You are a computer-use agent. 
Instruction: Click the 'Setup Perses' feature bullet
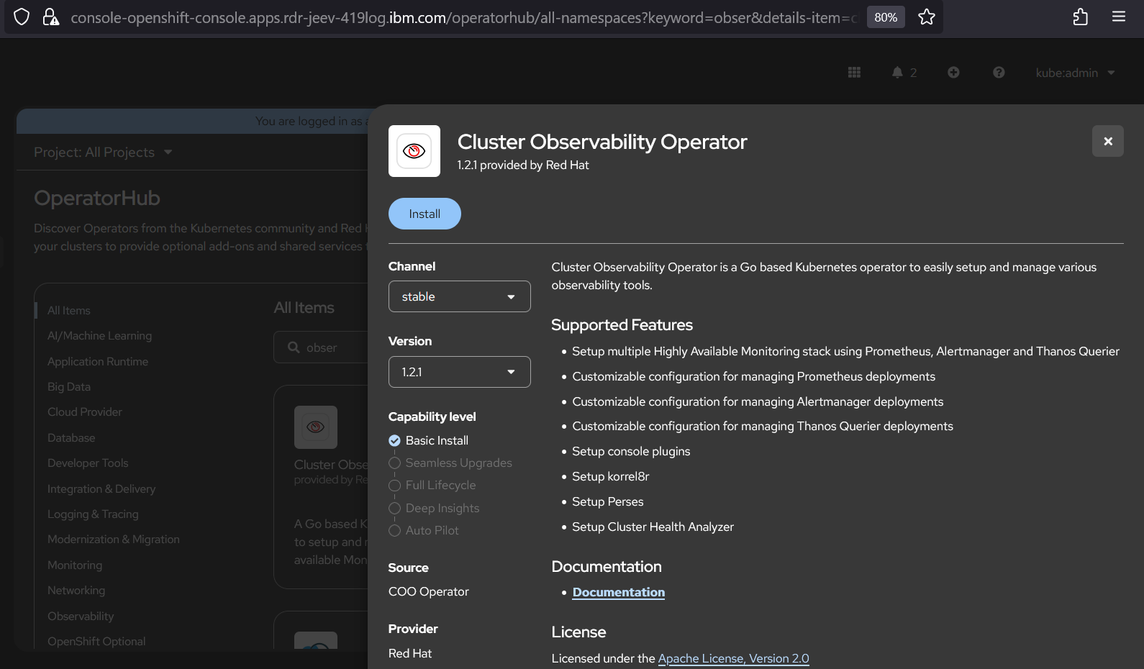608,502
